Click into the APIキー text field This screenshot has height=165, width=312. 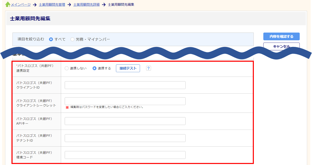(125, 121)
